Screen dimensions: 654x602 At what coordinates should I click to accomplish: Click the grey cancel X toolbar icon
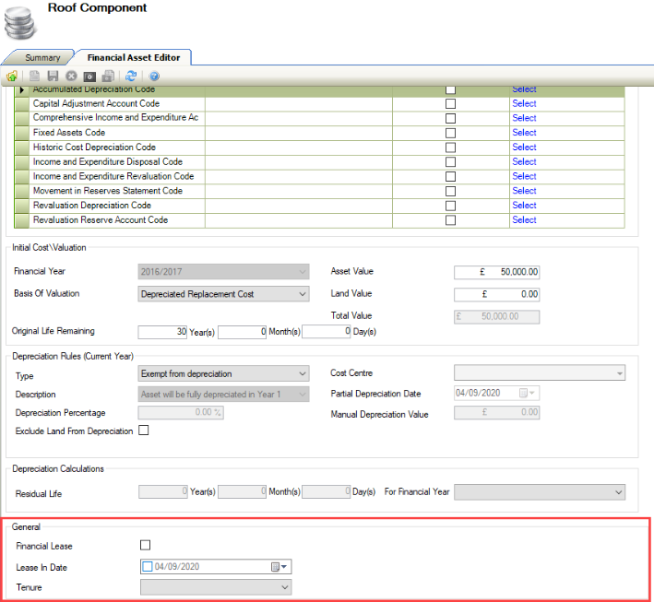pyautogui.click(x=71, y=76)
